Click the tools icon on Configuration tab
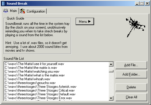Screen dimensions: 151x105 [x=23, y=11]
